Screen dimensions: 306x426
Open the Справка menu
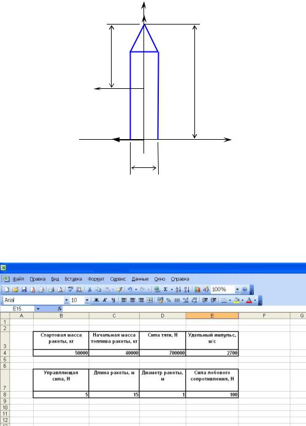point(180,279)
